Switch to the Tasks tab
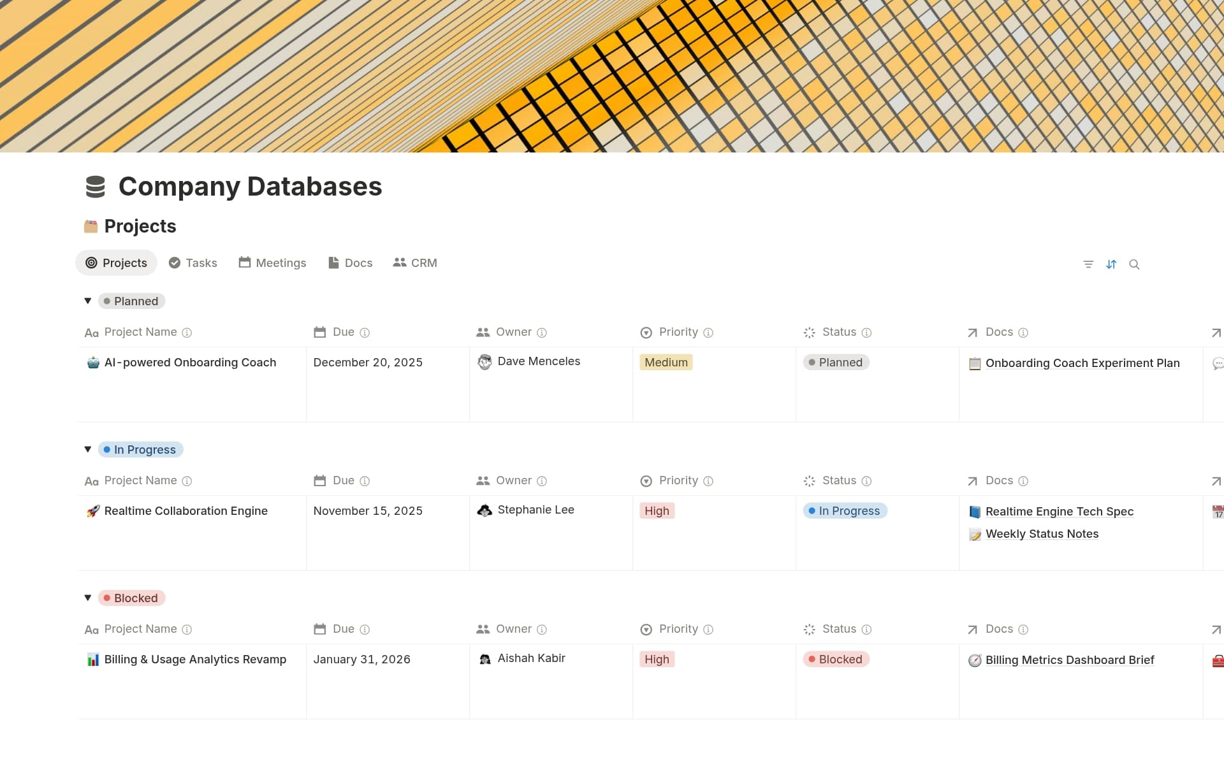1224x764 pixels. (193, 263)
